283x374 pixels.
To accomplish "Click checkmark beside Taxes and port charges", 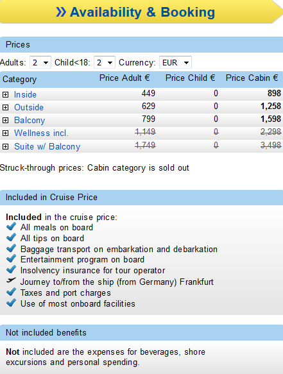I will (11, 292).
